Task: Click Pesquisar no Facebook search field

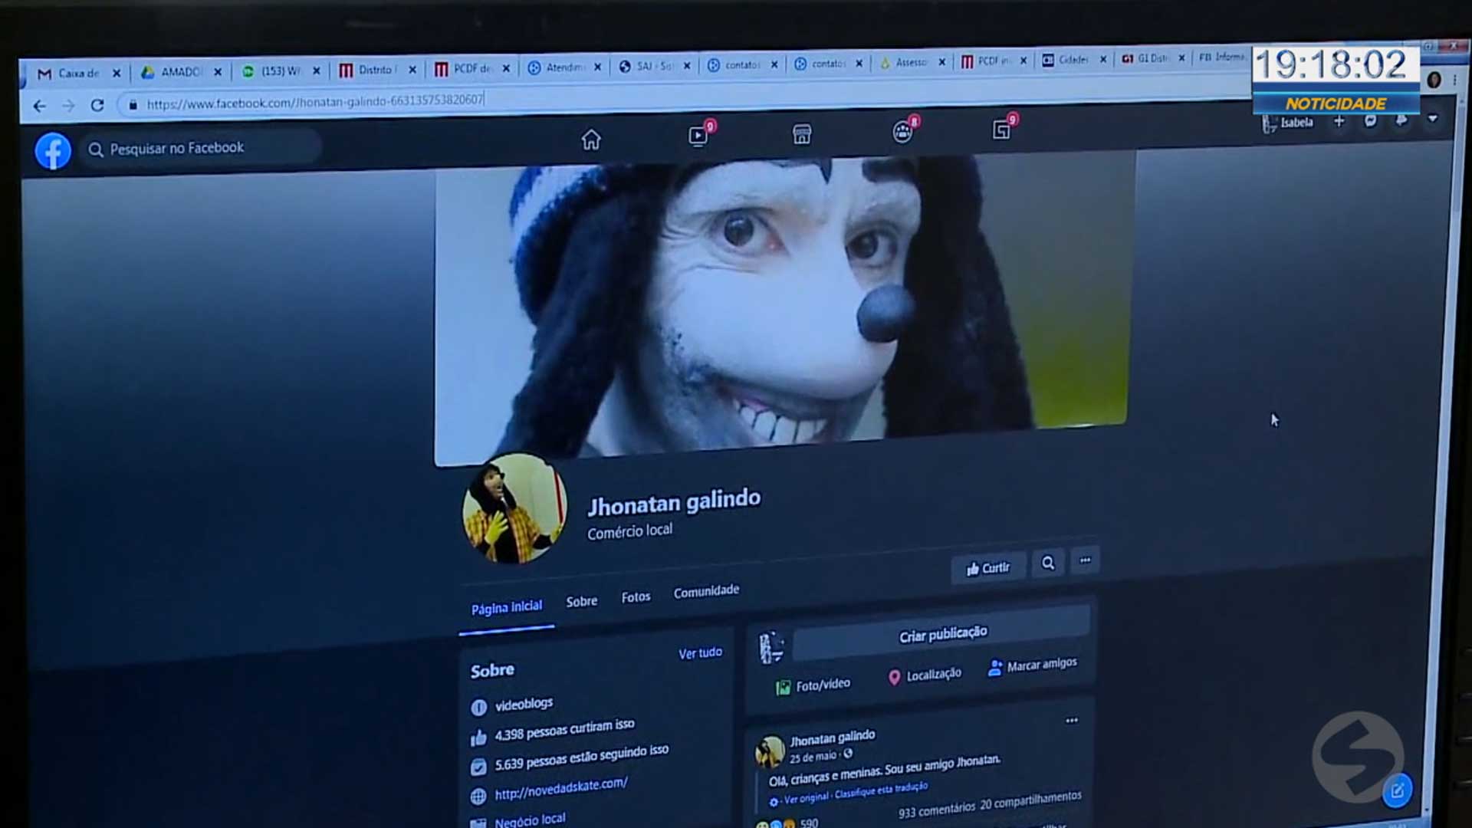Action: 201,148
